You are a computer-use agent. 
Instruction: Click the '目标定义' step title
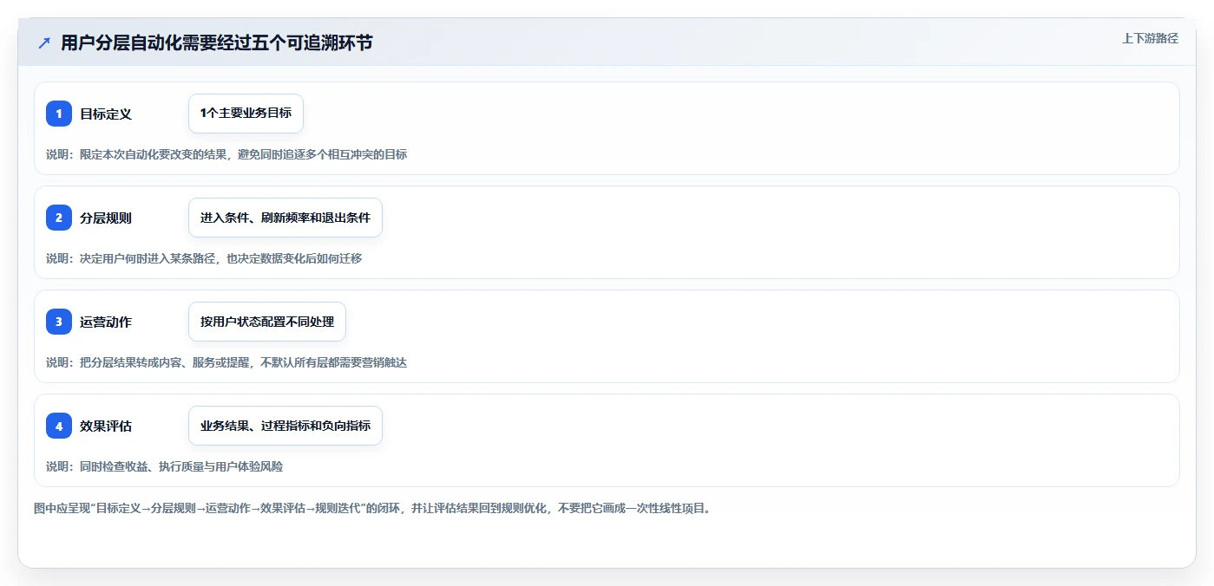pyautogui.click(x=106, y=114)
